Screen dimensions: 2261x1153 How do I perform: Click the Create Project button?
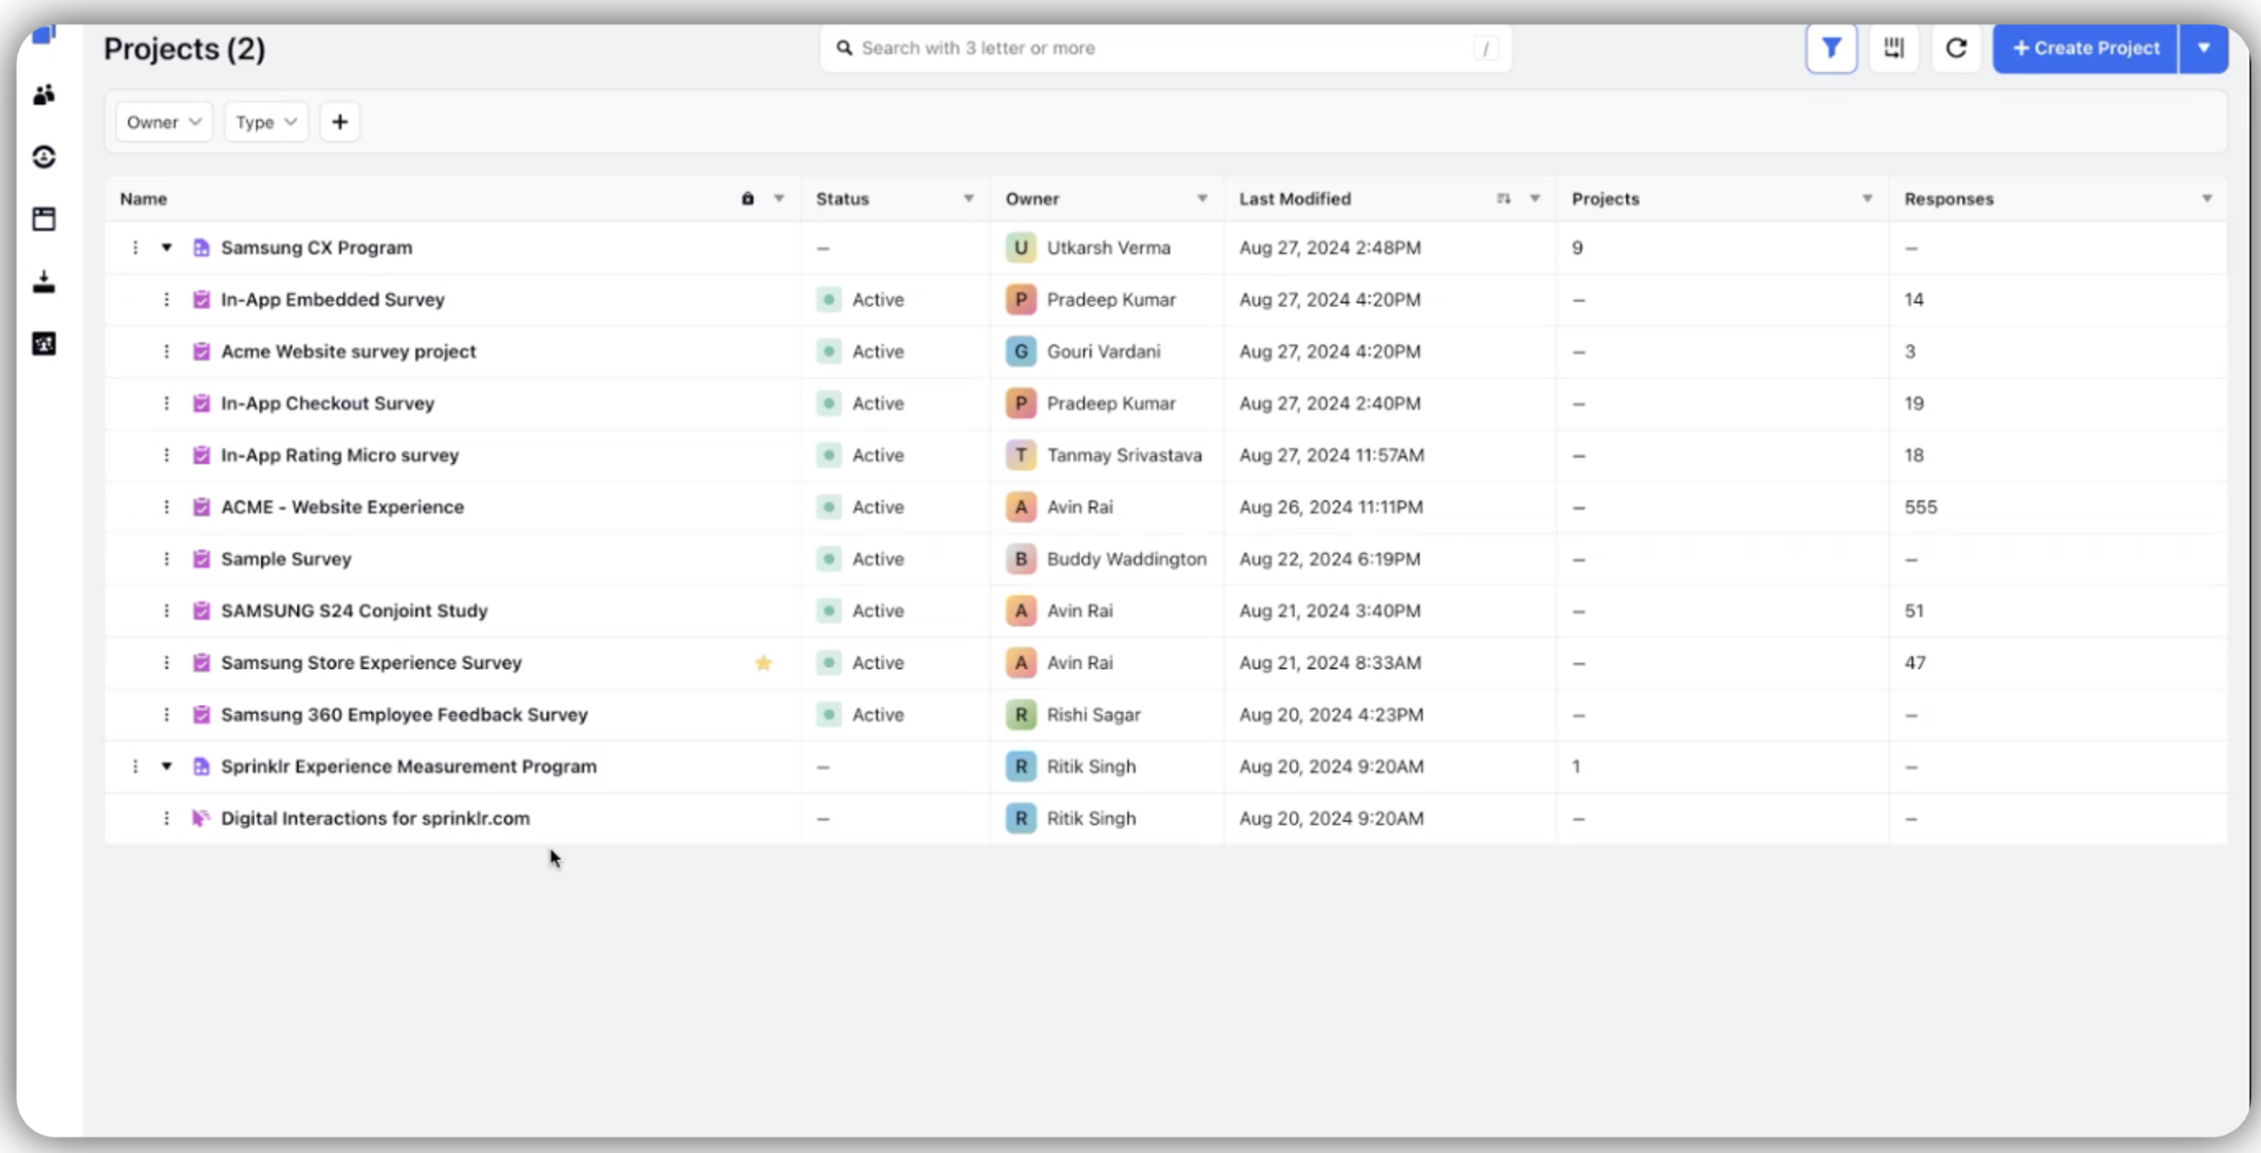coord(2085,48)
